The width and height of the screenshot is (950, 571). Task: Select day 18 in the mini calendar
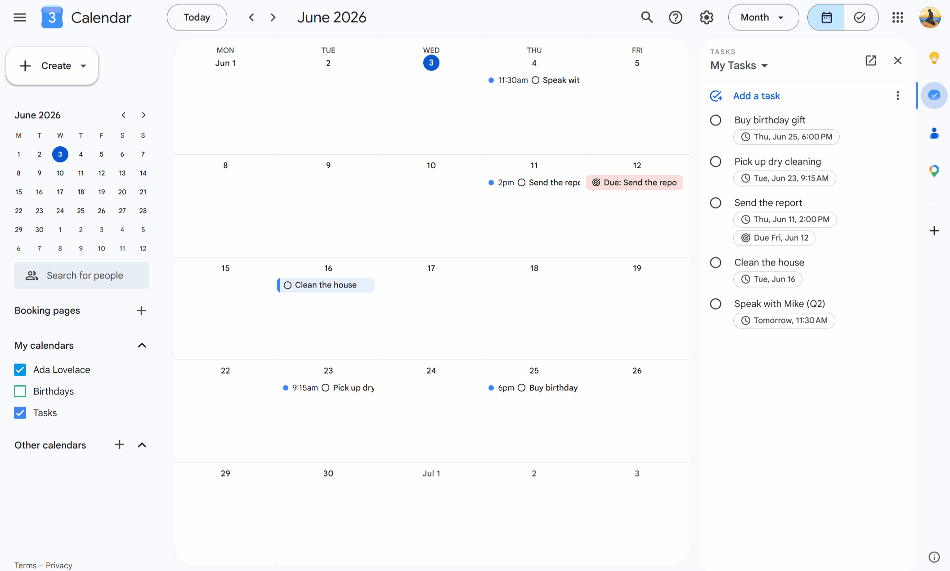click(81, 192)
